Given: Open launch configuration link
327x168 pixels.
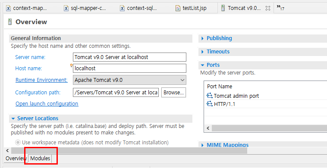Looking at the screenshot, I should coord(47,103).
